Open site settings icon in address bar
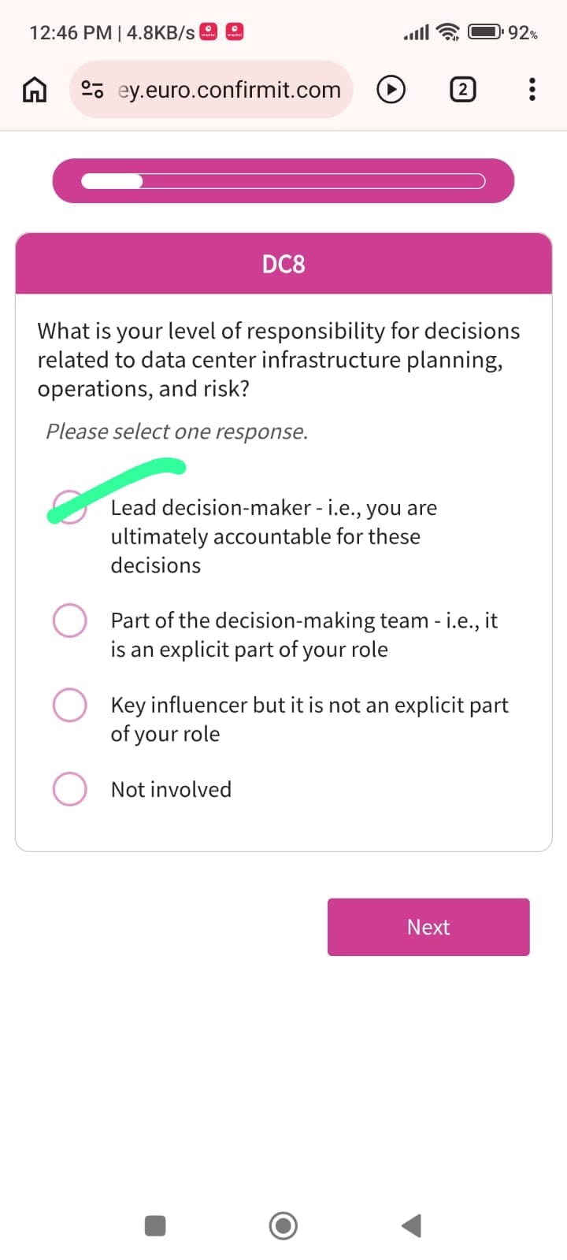 (x=92, y=90)
